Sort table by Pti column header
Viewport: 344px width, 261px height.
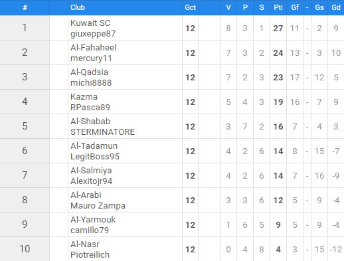[x=278, y=7]
